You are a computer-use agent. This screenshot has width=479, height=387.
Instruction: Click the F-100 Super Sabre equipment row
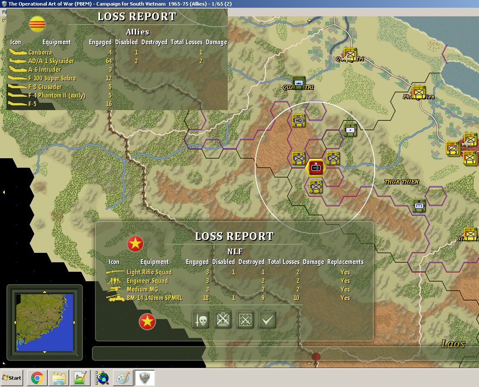point(117,78)
